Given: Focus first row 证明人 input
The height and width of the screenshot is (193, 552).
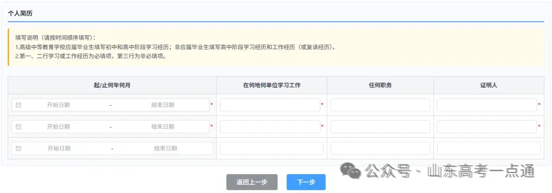Looking at the screenshot, I should 487,105.
